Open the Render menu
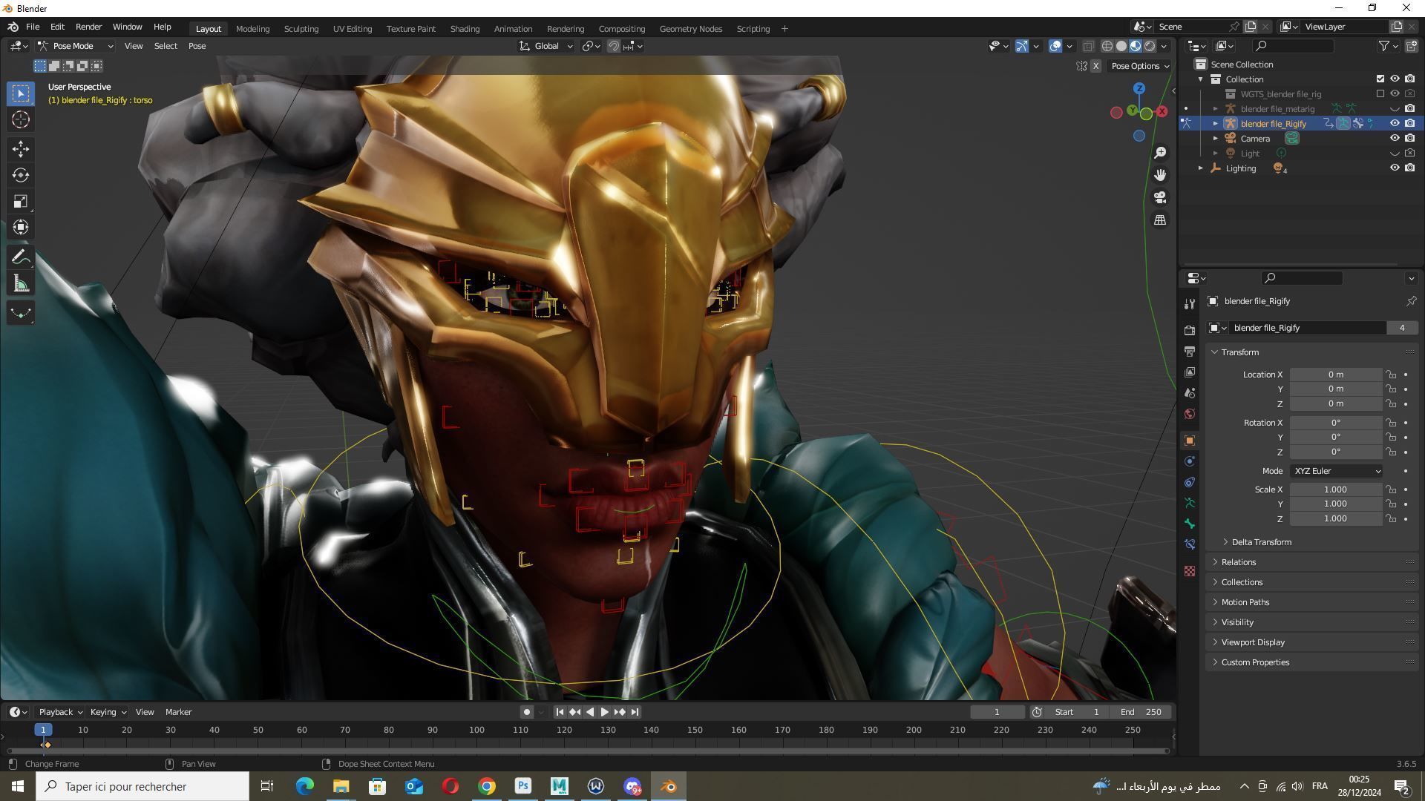 (88, 27)
